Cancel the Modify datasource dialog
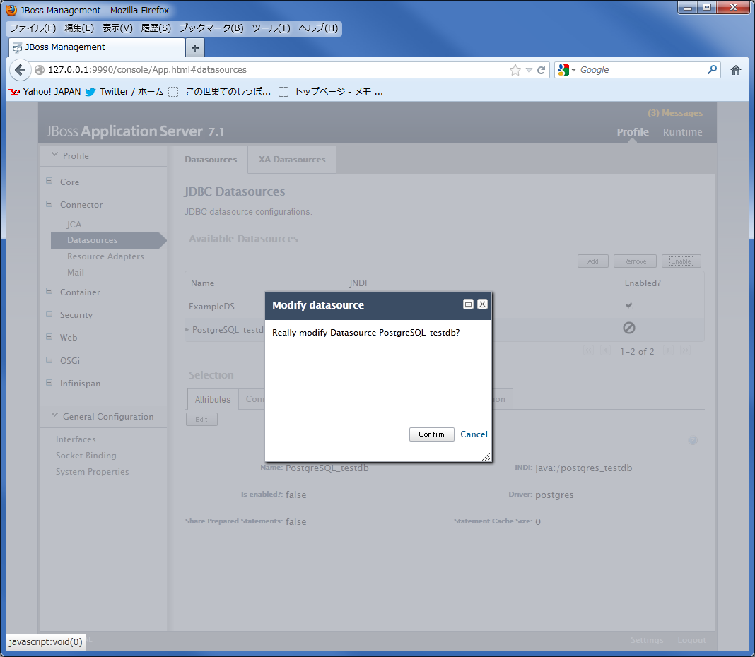The height and width of the screenshot is (657, 755). point(474,434)
